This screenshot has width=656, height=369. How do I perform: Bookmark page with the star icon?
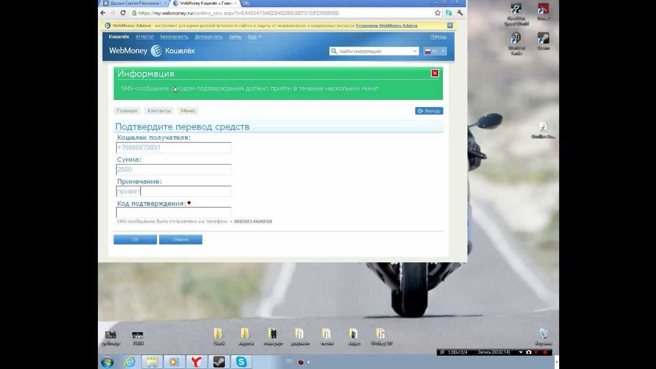pos(437,13)
